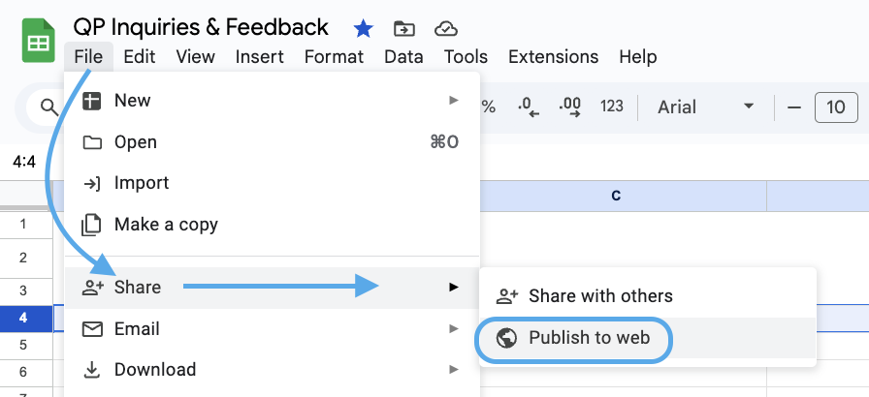Click the font size field showing 10

point(836,107)
